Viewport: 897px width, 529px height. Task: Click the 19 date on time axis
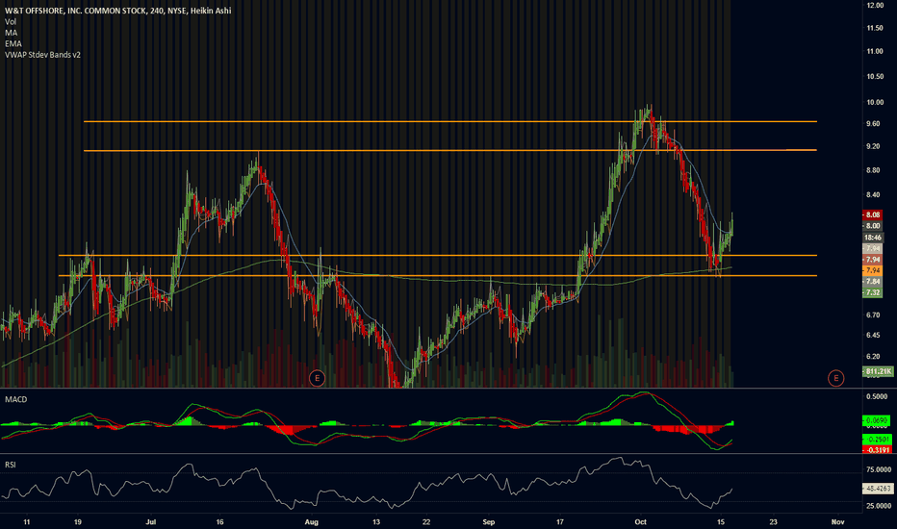78,522
